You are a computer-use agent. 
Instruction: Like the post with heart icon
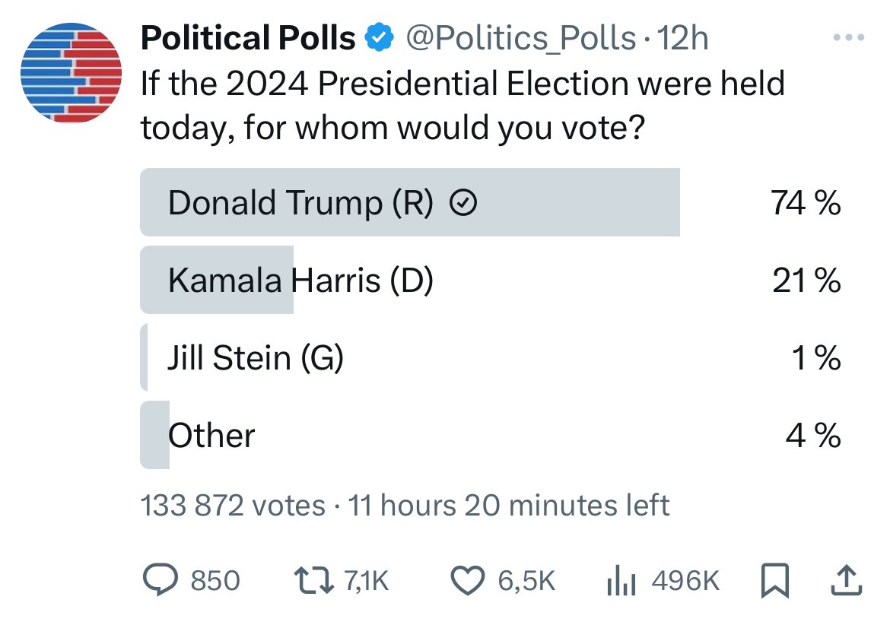[468, 581]
